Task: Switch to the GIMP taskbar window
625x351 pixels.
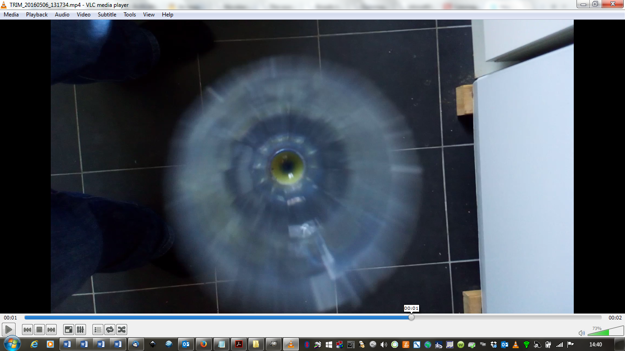Action: point(273,344)
